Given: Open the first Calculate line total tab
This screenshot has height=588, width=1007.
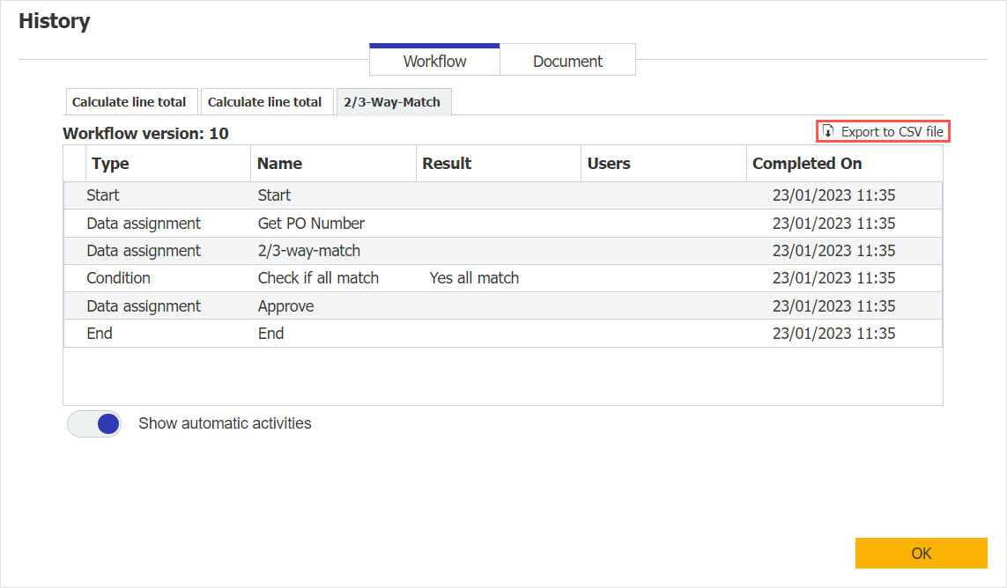Looking at the screenshot, I should pyautogui.click(x=131, y=101).
